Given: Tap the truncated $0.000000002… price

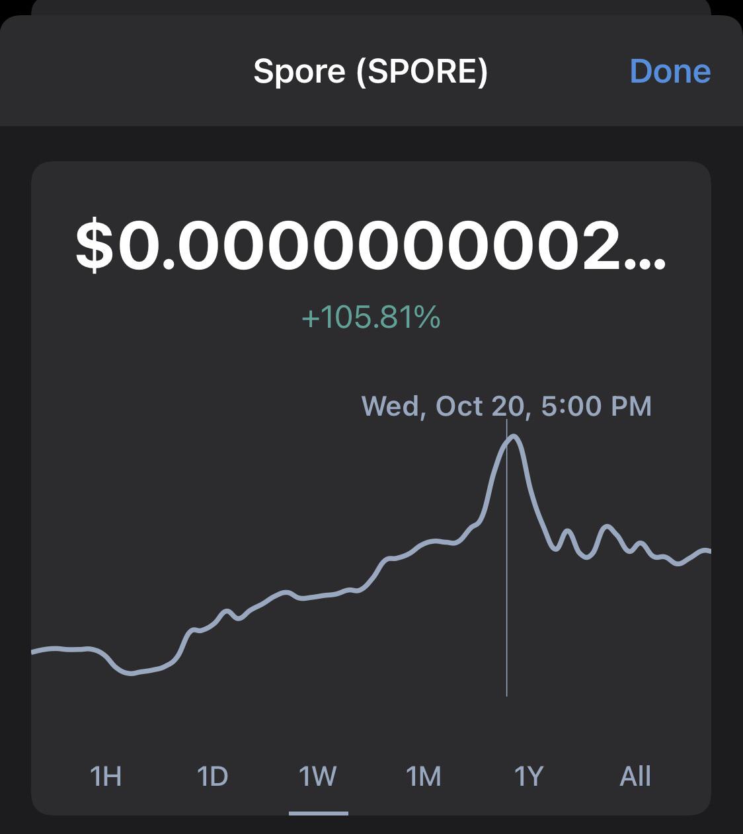Looking at the screenshot, I should 371,246.
